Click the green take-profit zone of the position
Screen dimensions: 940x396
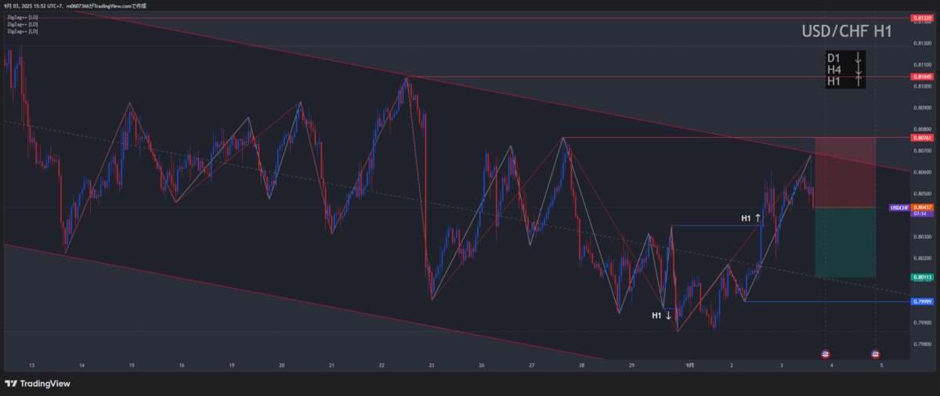point(845,243)
